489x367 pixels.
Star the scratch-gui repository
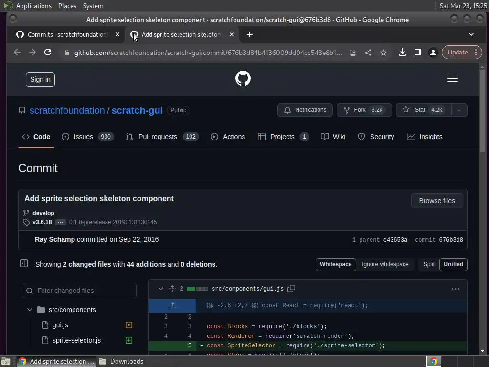pos(424,110)
